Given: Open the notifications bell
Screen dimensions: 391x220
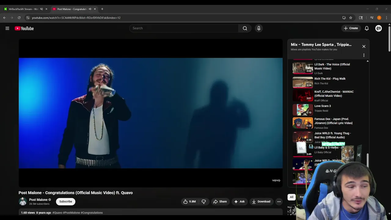Looking at the screenshot, I should (x=367, y=28).
